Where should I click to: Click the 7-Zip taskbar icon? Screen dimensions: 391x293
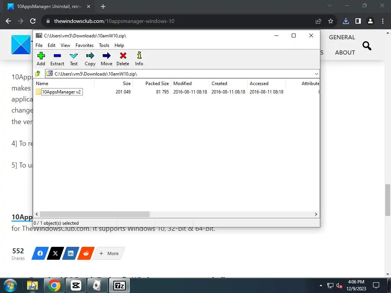tap(120, 286)
